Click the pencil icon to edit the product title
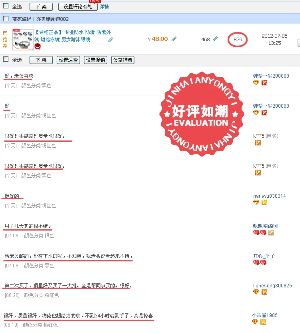300x333 pixels. tap(111, 40)
